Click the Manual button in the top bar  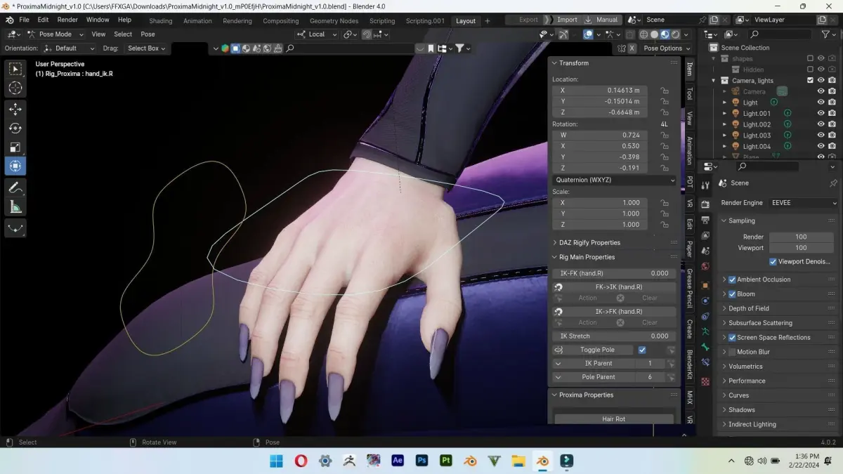click(602, 20)
